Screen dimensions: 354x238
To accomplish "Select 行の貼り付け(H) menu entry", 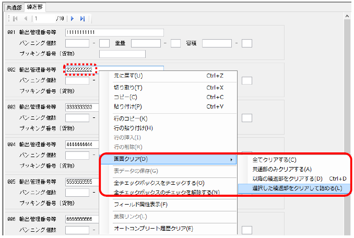I will pyautogui.click(x=168, y=128).
